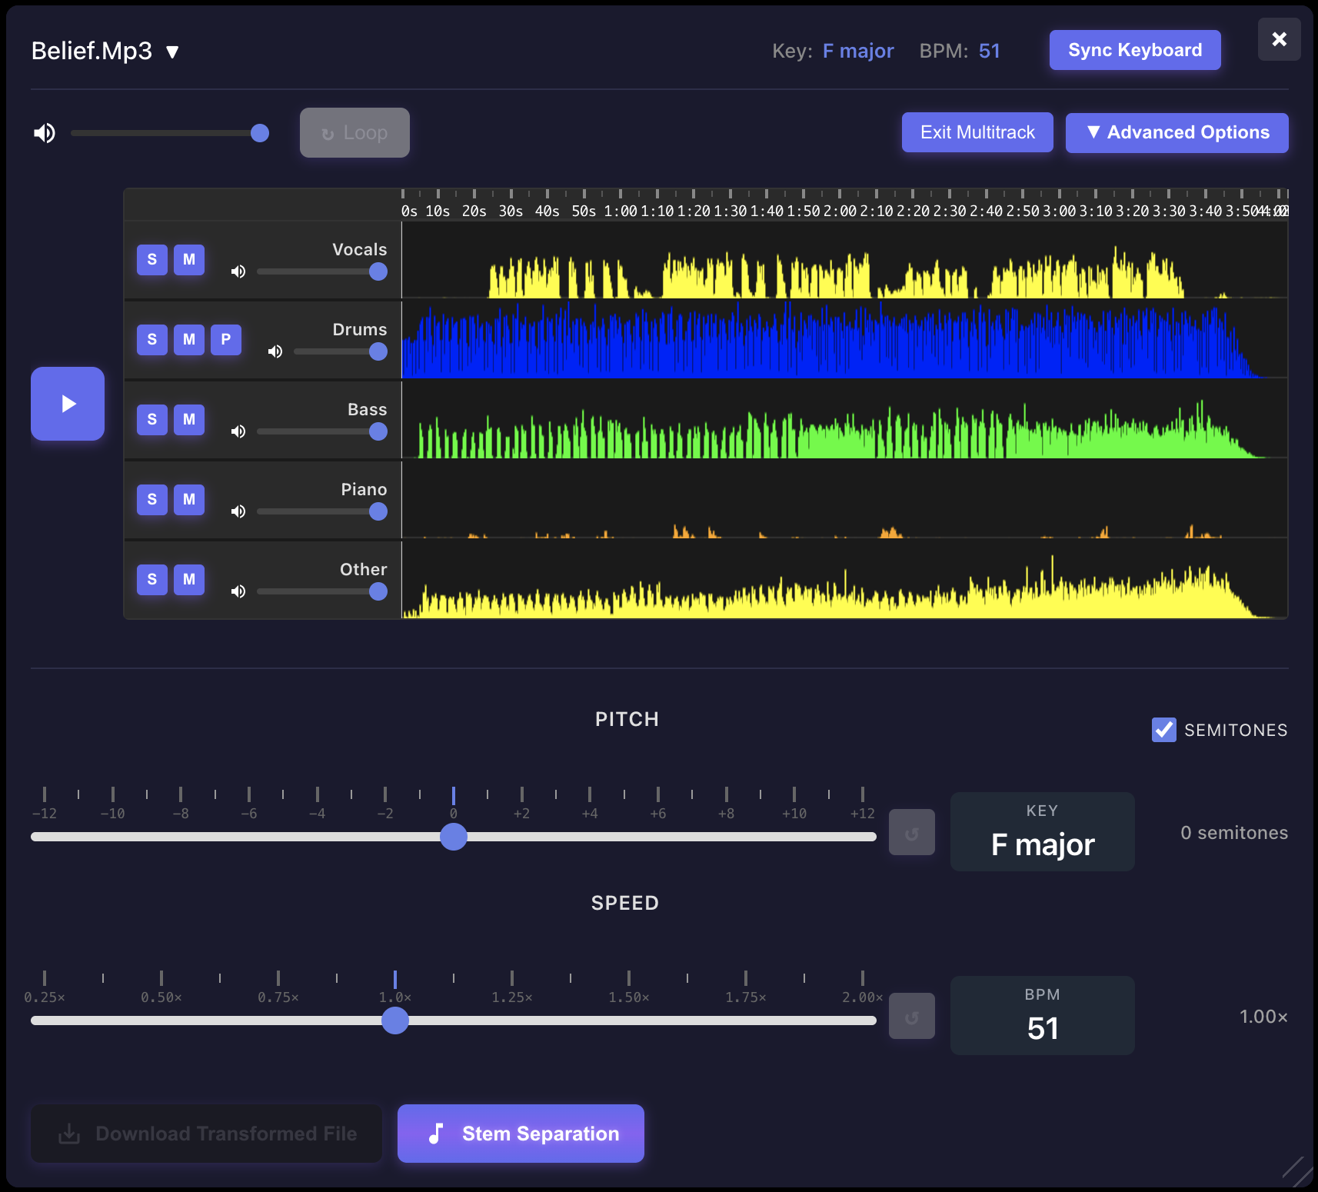Reset pitch with the pitch reset icon
1318x1192 pixels.
(x=911, y=833)
